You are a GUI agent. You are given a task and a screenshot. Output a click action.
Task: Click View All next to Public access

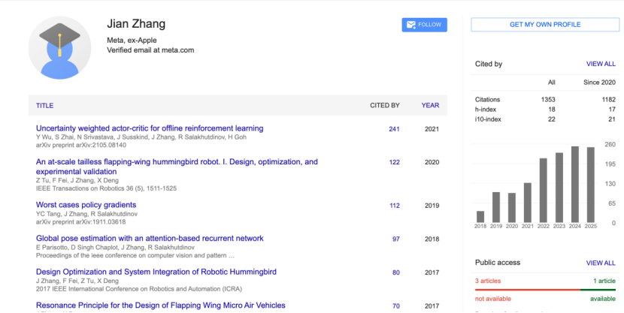(600, 263)
